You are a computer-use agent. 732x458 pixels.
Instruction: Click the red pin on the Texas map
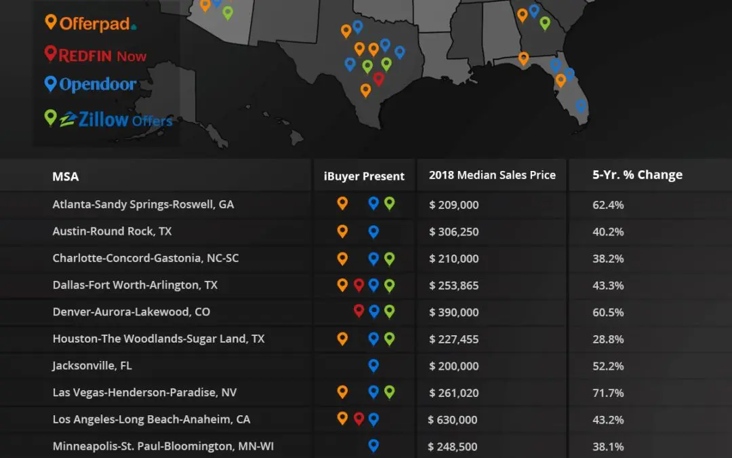click(x=378, y=78)
